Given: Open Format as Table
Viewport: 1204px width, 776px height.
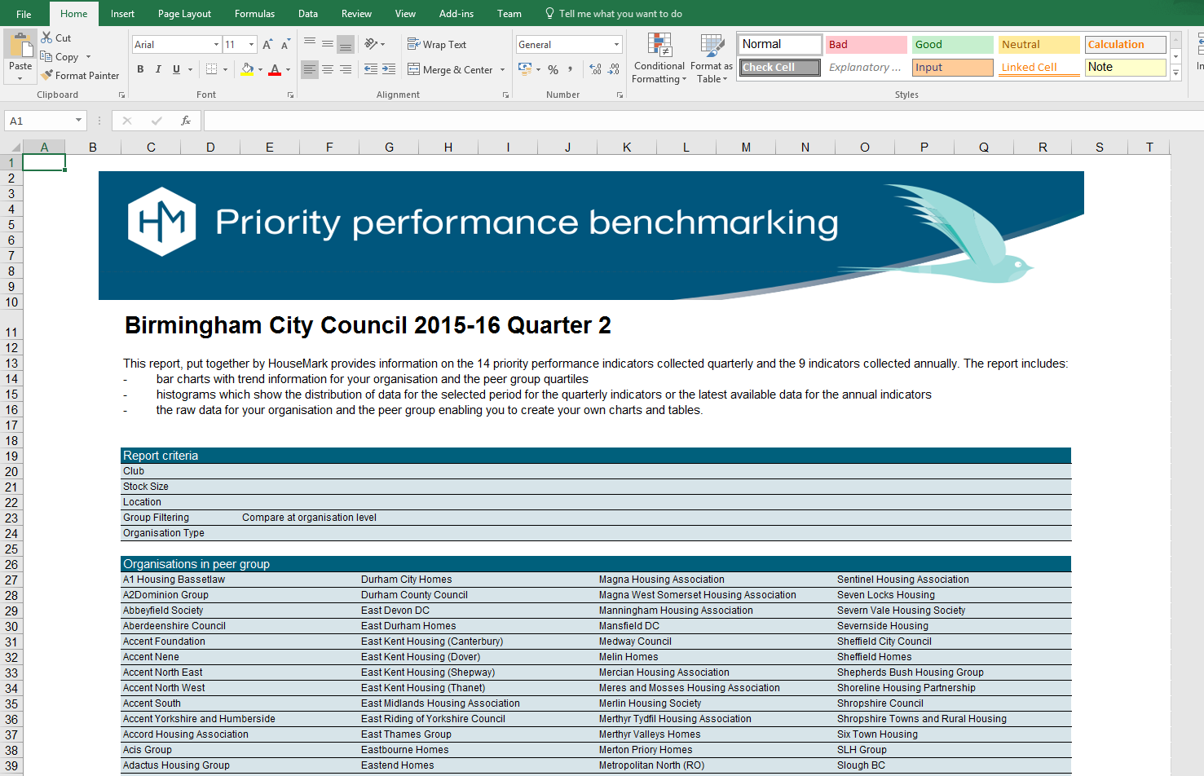Looking at the screenshot, I should (x=712, y=59).
